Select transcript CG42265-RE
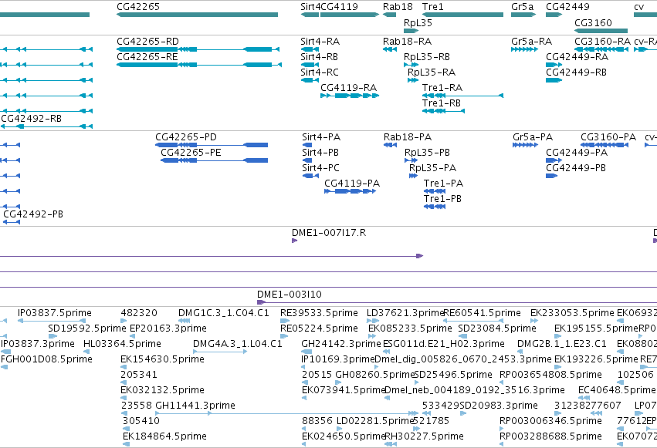The width and height of the screenshot is (657, 448). pos(199,65)
